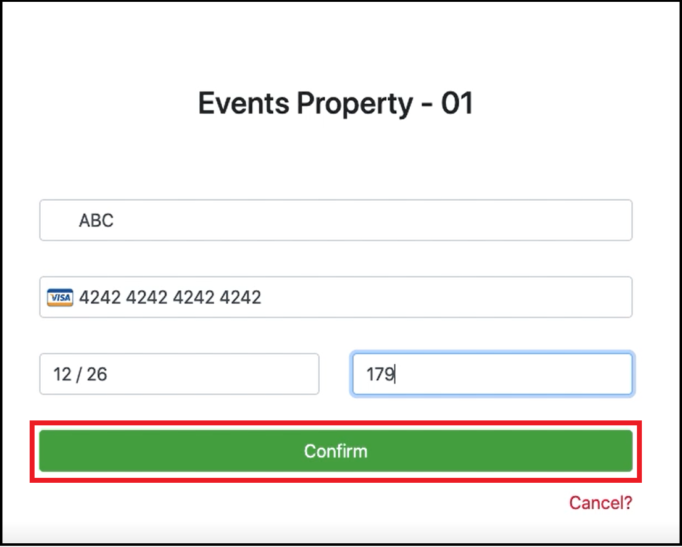This screenshot has width=682, height=547.
Task: Click the Events Property - 01 heading
Action: point(335,104)
